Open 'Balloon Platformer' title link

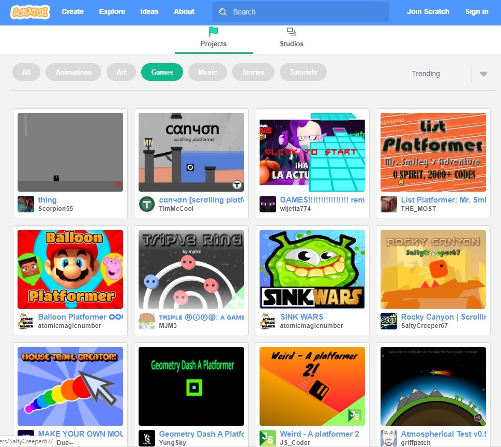(81, 317)
